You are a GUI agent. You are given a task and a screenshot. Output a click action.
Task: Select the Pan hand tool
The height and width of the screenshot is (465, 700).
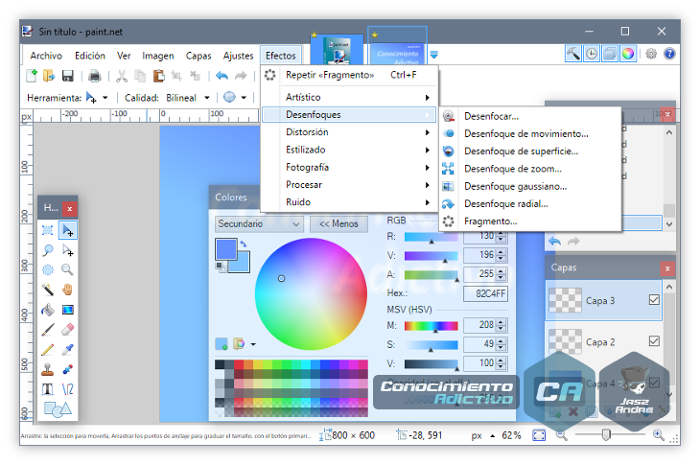(x=67, y=290)
